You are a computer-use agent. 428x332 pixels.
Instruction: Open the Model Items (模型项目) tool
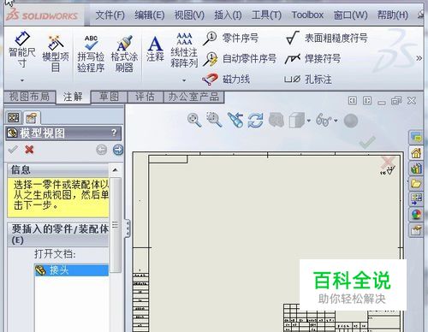[x=56, y=53]
